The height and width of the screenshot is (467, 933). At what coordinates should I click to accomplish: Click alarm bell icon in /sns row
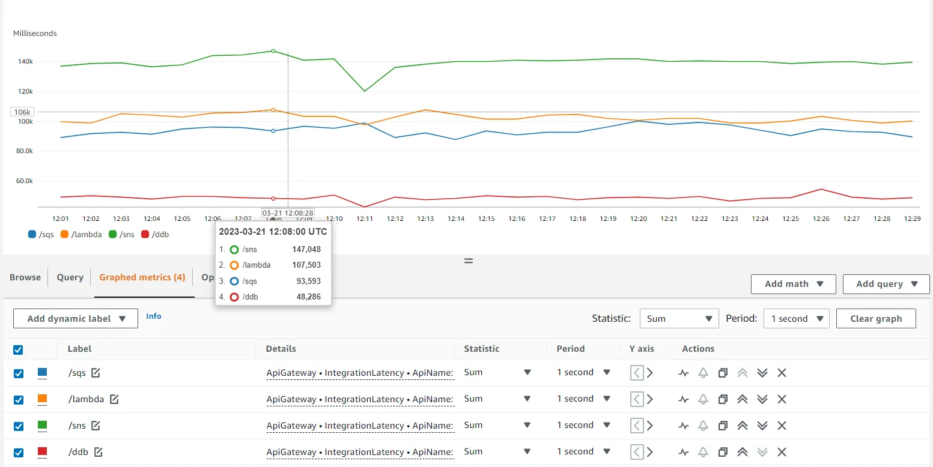click(703, 426)
